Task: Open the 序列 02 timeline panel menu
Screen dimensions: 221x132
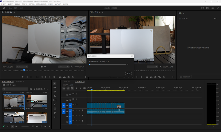Action: coord(84,81)
